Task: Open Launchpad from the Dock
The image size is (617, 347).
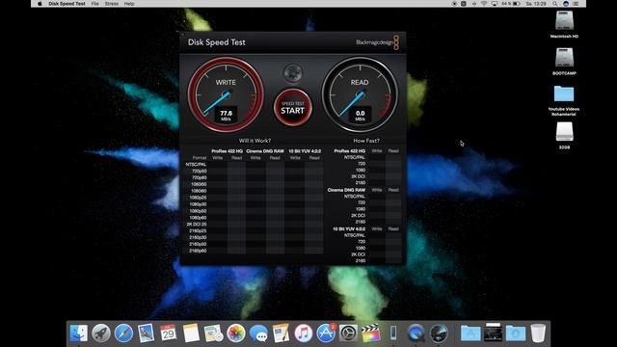Action: (x=101, y=334)
